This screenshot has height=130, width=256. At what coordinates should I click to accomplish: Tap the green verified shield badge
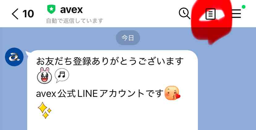[51, 9]
